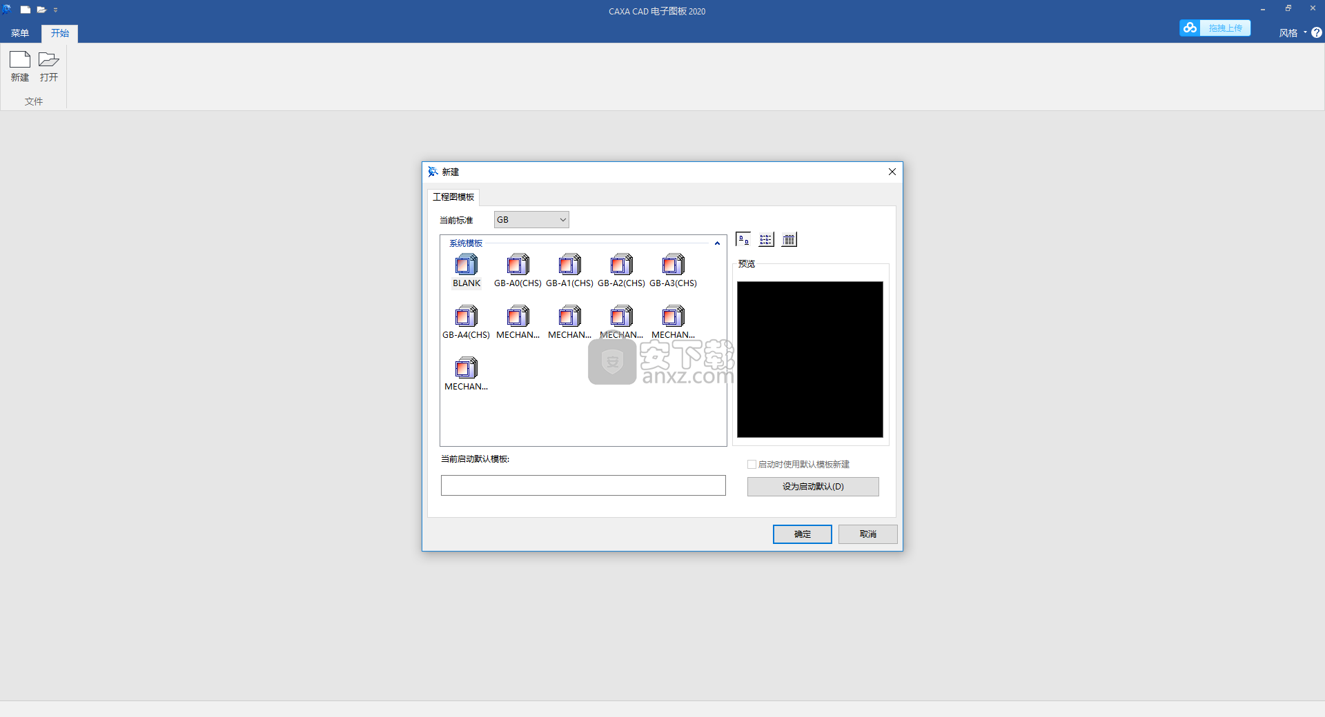Click the CAXA application logo icon

point(7,10)
